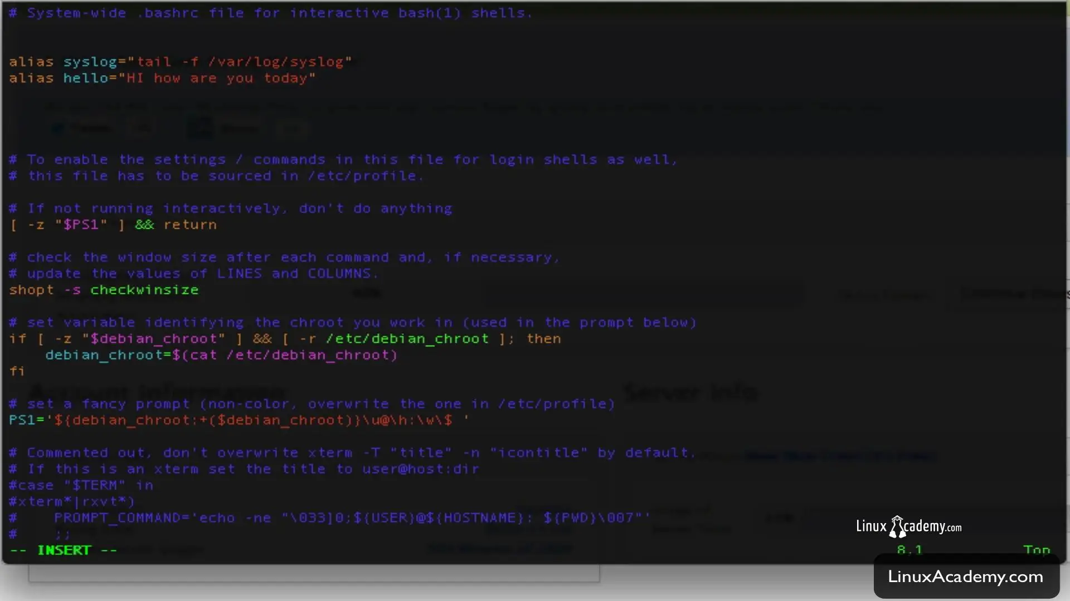Screen dimensions: 1070x601
Task: Click the PS1= prompt assignment line
Action: 239,420
